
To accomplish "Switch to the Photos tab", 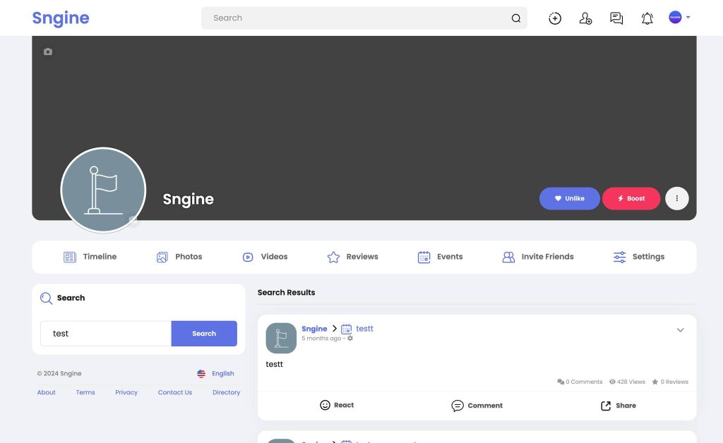I will click(x=179, y=257).
